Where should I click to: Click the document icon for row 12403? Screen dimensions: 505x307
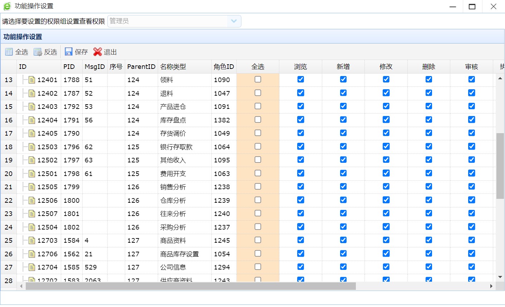pyautogui.click(x=32, y=106)
